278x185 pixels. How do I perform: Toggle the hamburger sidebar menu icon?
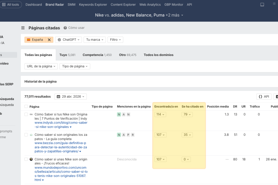[23, 28]
